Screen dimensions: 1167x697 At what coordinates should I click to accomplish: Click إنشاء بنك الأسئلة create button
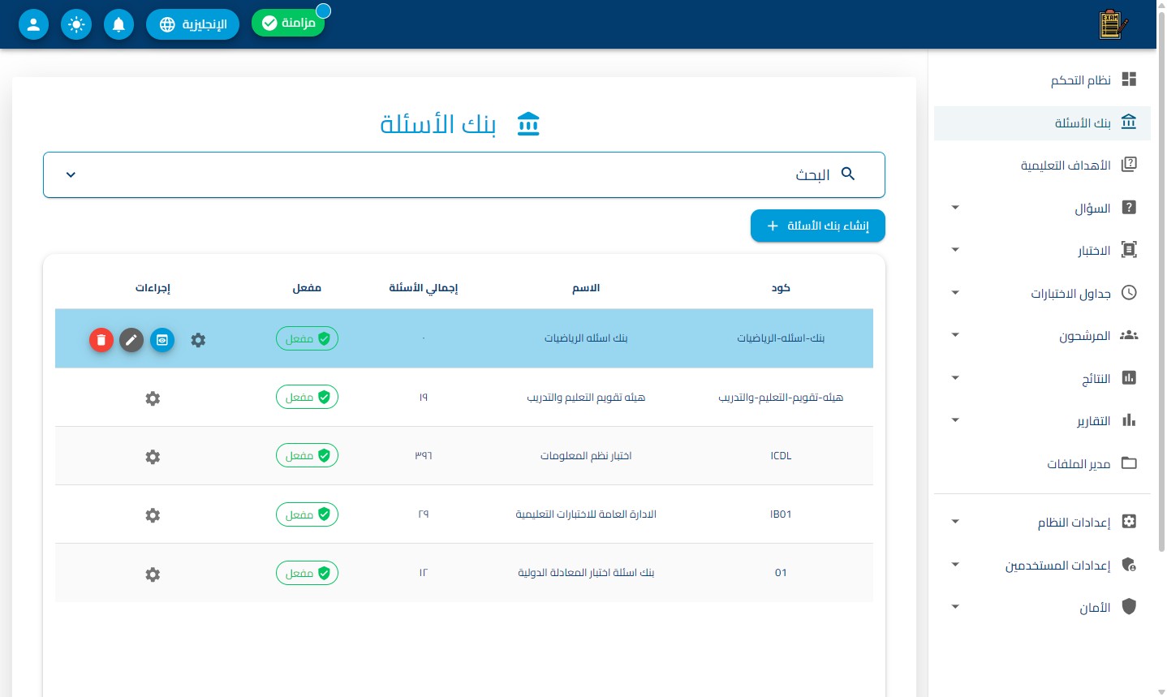[x=818, y=226]
